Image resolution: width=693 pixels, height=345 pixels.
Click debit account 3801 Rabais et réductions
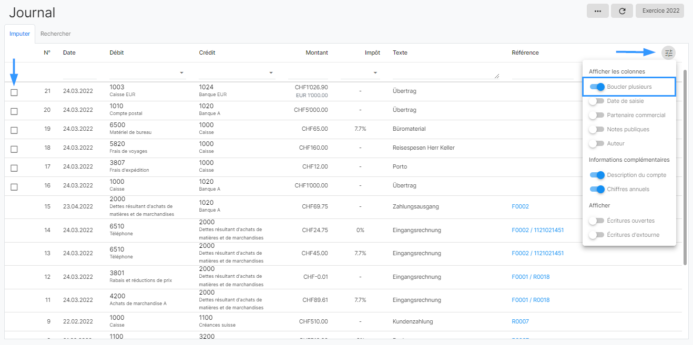[x=140, y=276]
